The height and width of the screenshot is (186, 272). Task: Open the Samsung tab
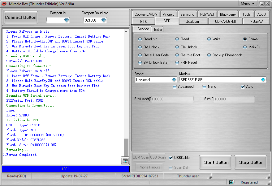pos(187,14)
